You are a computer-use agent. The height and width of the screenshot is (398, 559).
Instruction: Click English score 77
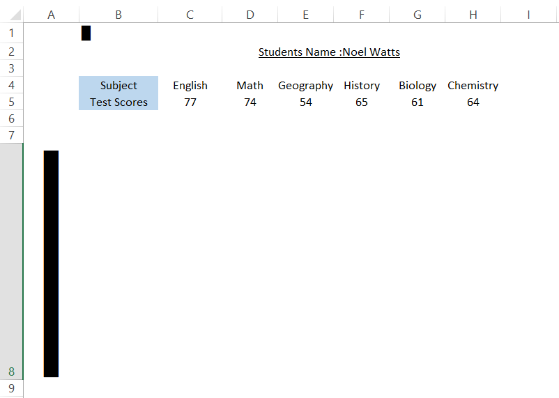pyautogui.click(x=190, y=102)
